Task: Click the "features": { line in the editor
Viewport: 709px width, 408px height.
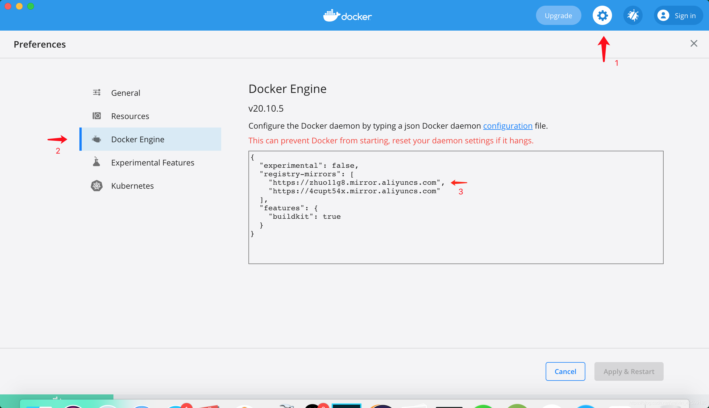Action: pyautogui.click(x=289, y=208)
